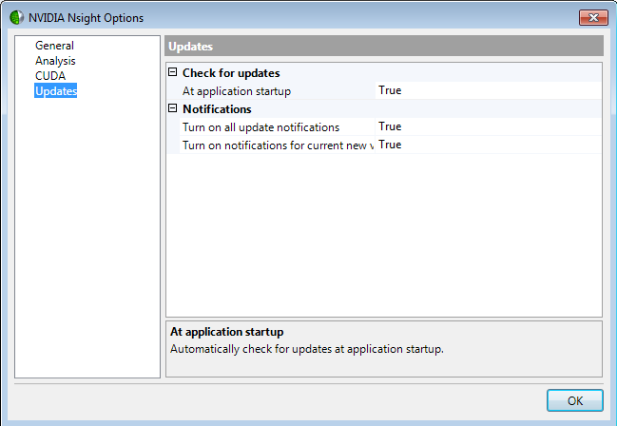This screenshot has width=617, height=426.
Task: Close the NVIDIA Nsight Options dialog
Action: click(x=591, y=17)
